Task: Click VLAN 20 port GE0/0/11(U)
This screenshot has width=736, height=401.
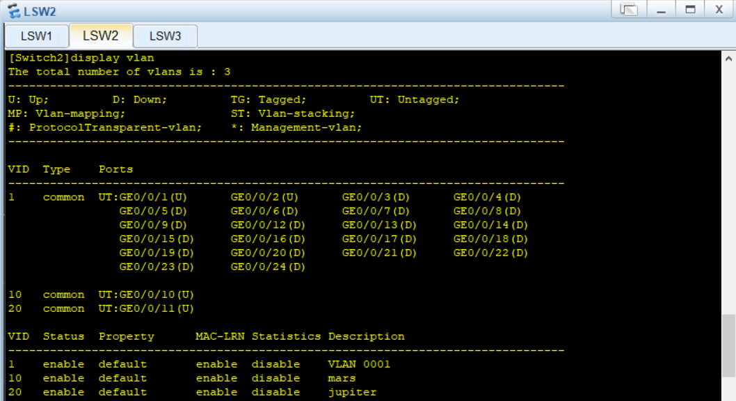Action: click(157, 308)
